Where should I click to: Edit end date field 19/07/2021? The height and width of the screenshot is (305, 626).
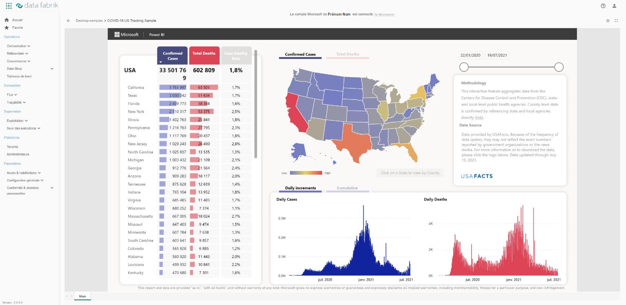(497, 55)
